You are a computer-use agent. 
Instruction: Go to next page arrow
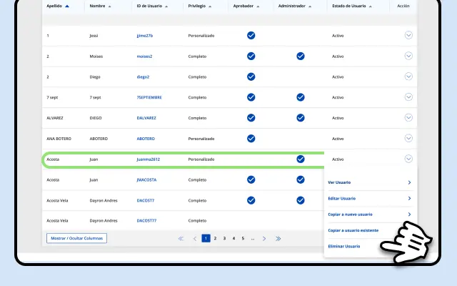[x=264, y=238]
